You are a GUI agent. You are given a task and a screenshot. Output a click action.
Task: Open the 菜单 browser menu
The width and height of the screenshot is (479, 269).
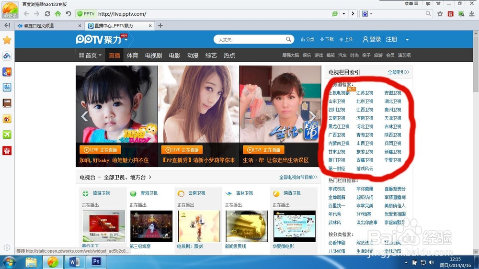click(411, 4)
